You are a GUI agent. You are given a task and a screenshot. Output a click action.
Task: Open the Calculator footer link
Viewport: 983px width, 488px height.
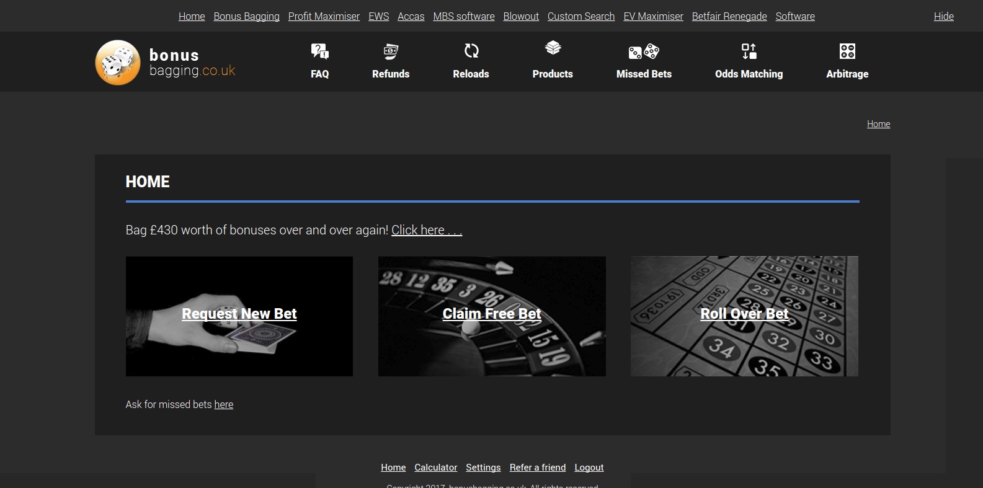[436, 468]
